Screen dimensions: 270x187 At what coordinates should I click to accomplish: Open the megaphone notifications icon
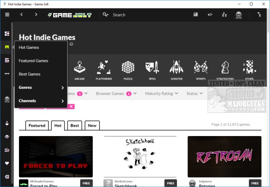(x=210, y=15)
